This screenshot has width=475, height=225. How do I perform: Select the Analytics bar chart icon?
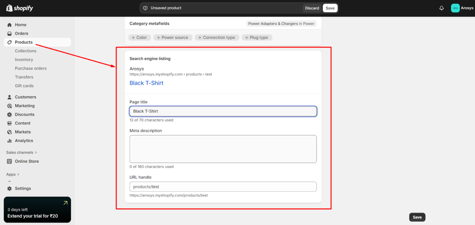click(x=9, y=141)
